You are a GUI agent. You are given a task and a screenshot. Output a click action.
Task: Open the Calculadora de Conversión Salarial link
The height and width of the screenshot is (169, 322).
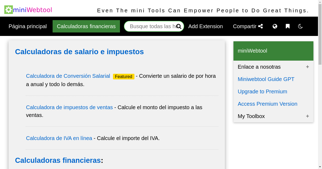tap(68, 76)
